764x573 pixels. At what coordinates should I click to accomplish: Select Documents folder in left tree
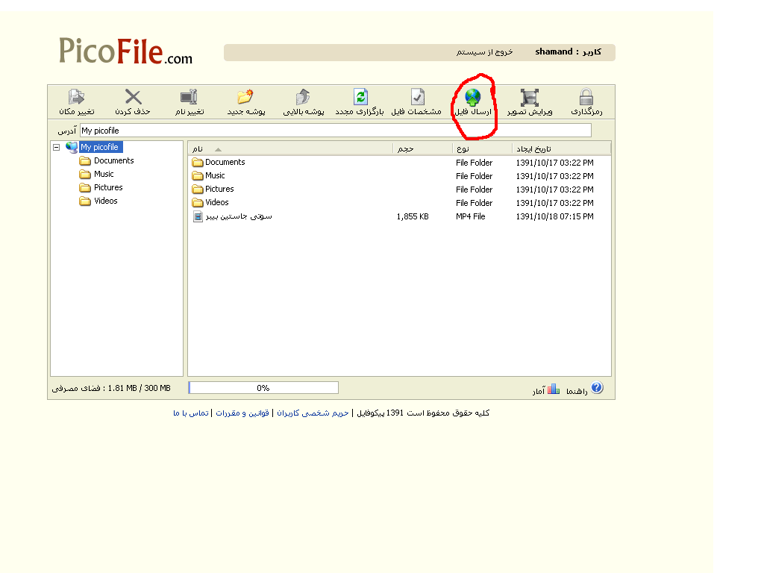[x=113, y=161]
